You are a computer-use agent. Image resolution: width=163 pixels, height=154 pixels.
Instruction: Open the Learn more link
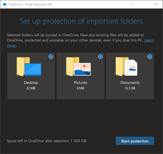(x=149, y=40)
